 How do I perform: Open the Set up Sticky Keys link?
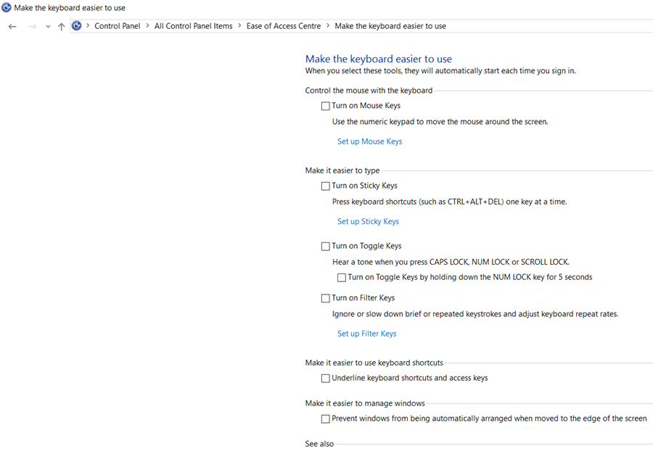coord(368,221)
